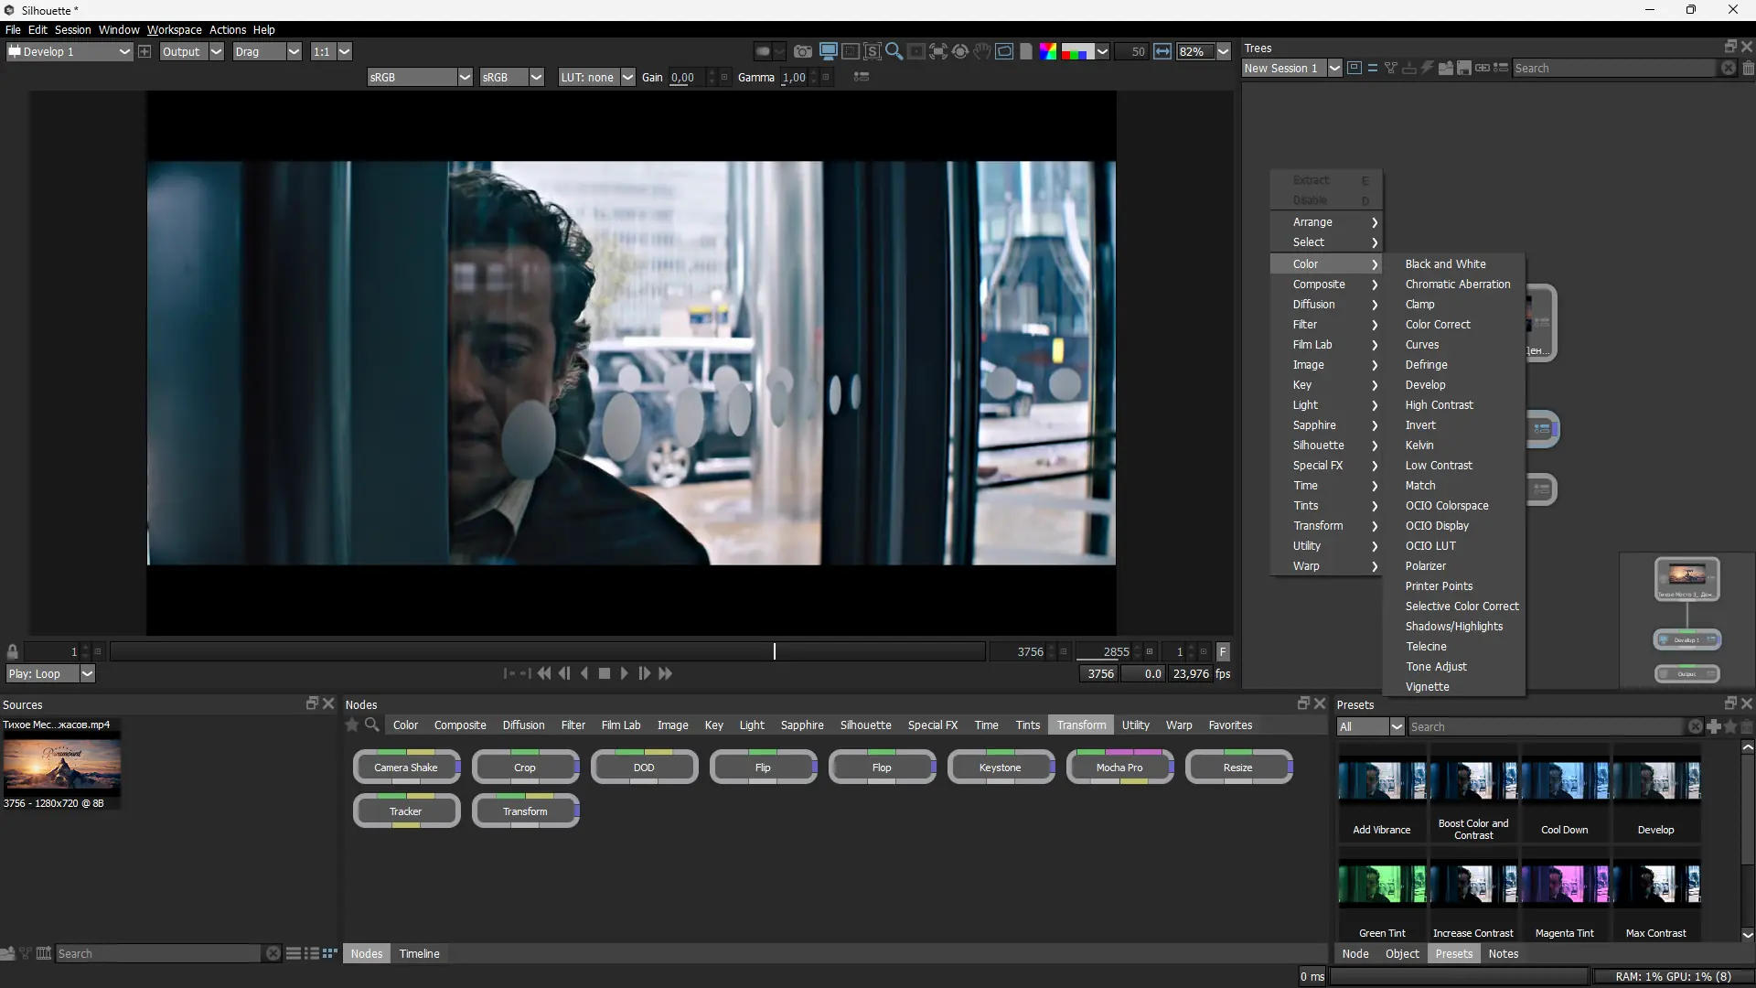Select the magnifier zoom tool icon
1756x988 pixels.
coord(894,52)
